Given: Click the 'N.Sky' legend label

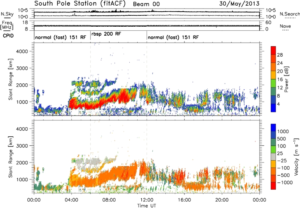Looking at the screenshot, I should coord(7,14).
